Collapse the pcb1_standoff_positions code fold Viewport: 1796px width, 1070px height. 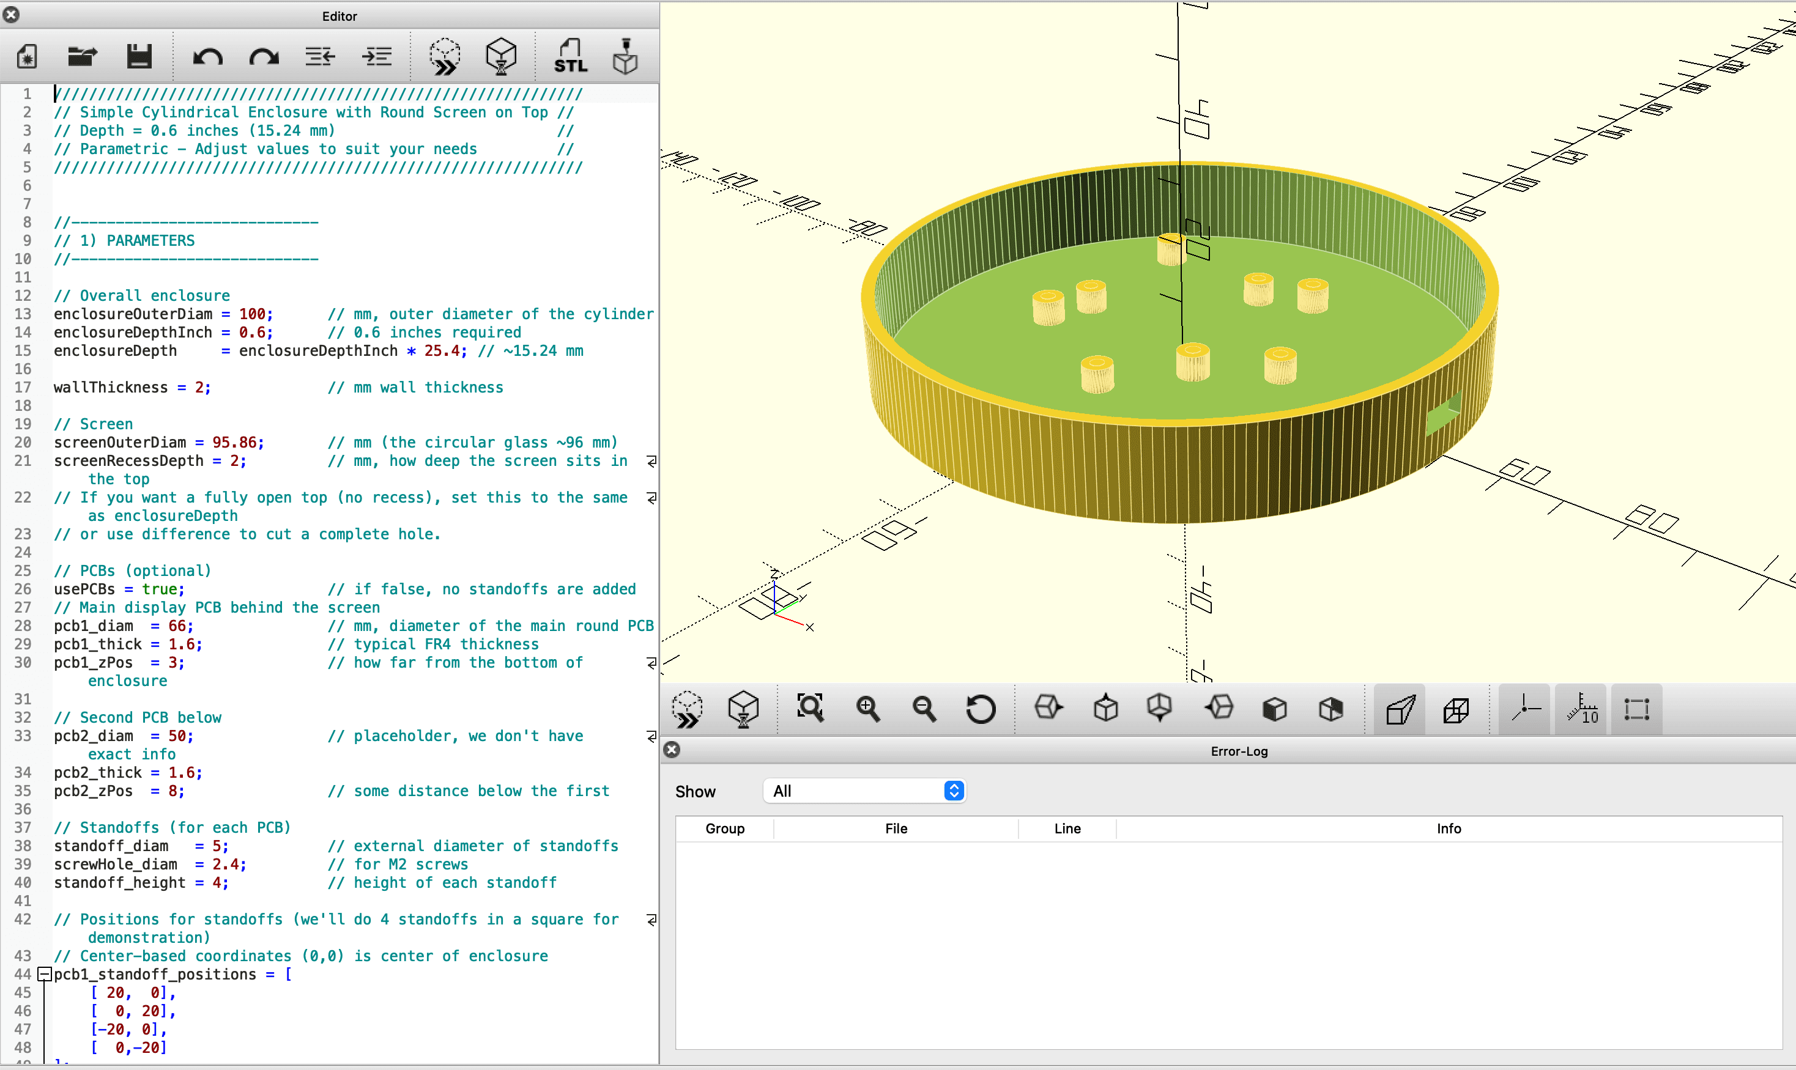(x=45, y=974)
